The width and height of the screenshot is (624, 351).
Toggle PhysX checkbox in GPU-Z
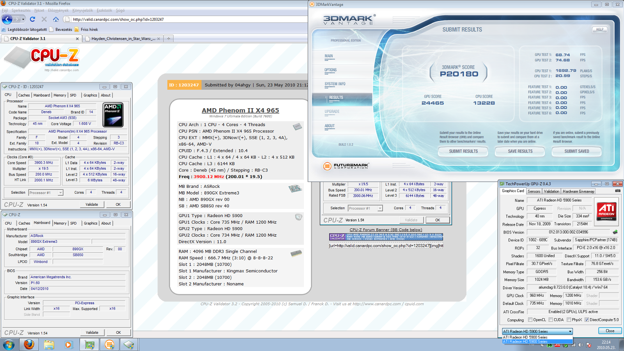[569, 320]
